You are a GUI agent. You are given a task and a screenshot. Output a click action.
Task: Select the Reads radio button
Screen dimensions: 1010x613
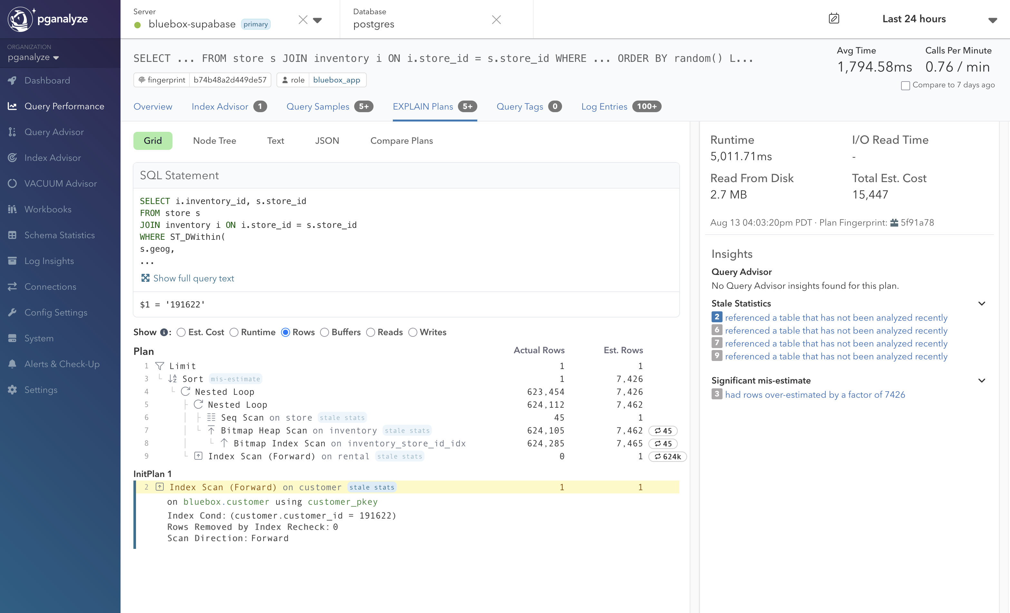371,332
